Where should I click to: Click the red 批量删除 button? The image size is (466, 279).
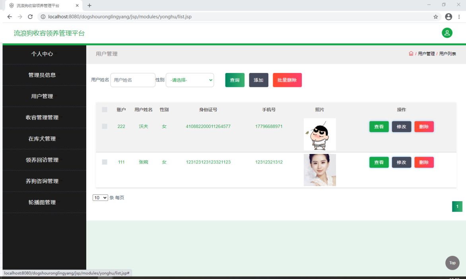287,80
